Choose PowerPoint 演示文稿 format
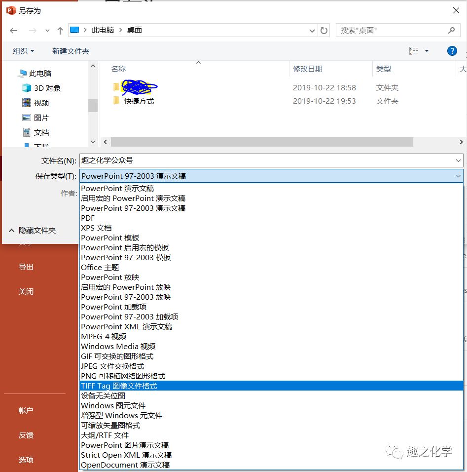The image size is (467, 472). tap(272, 189)
